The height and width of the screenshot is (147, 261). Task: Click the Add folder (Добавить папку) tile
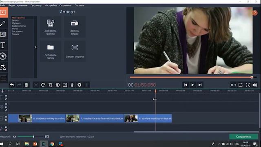[51, 51]
